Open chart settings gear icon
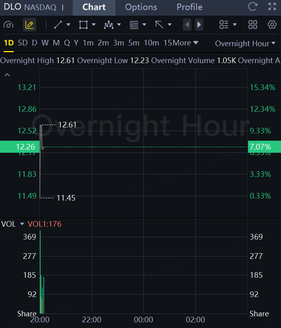Screen dimensions: 281x328 [272, 25]
